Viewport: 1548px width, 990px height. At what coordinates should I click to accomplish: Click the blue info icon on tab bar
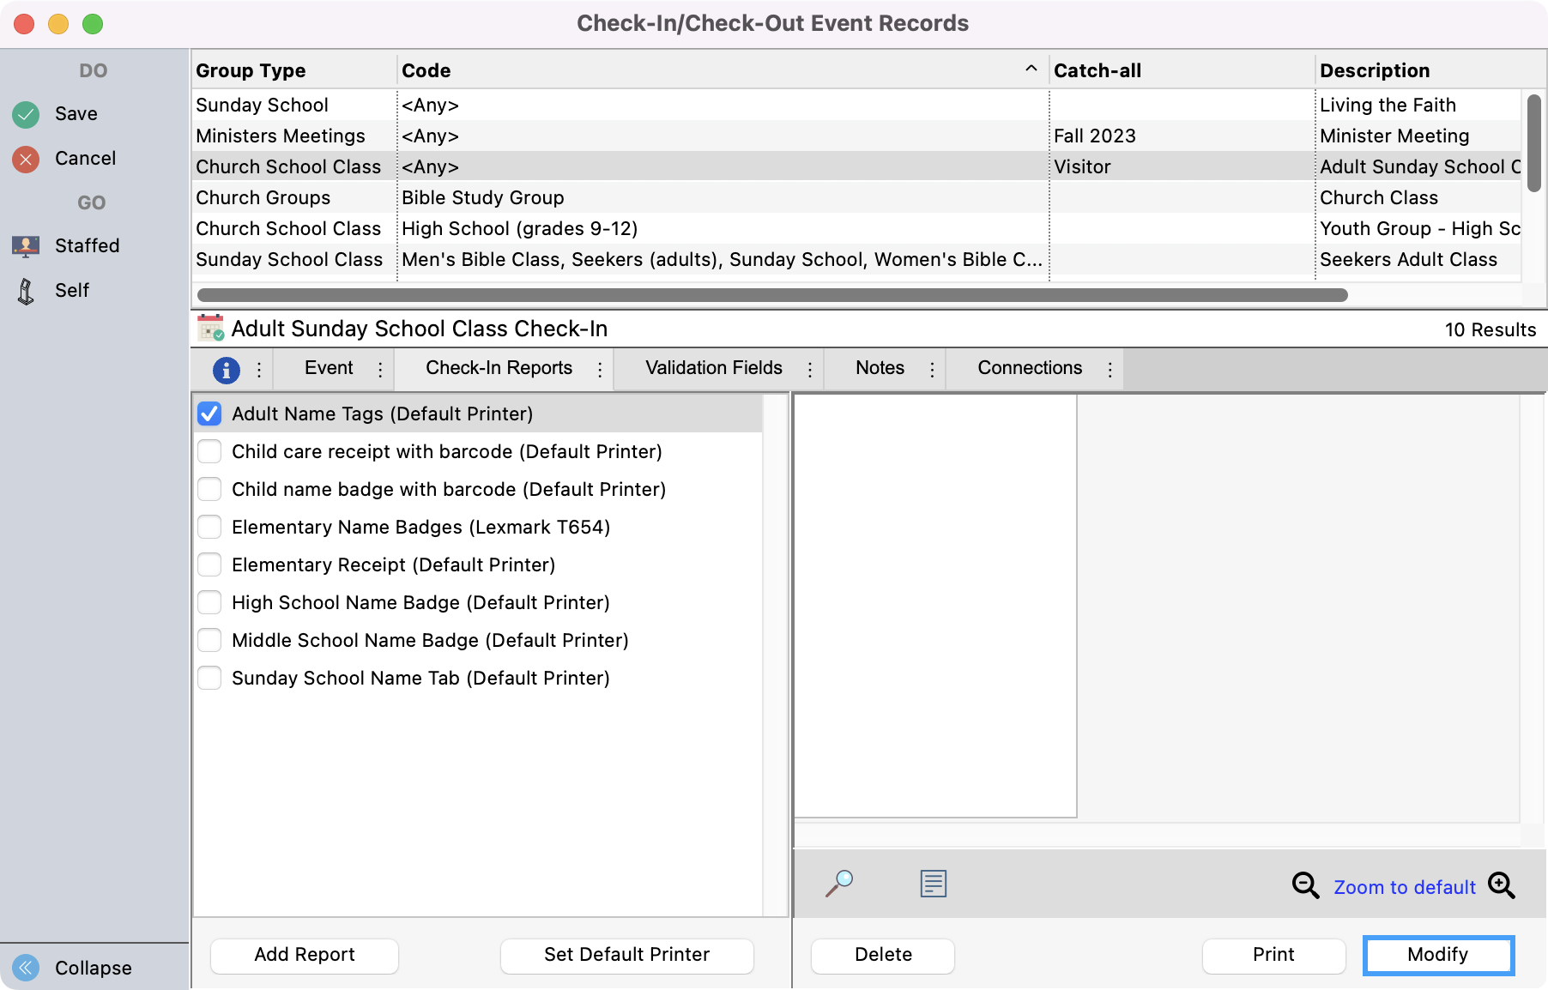point(226,369)
